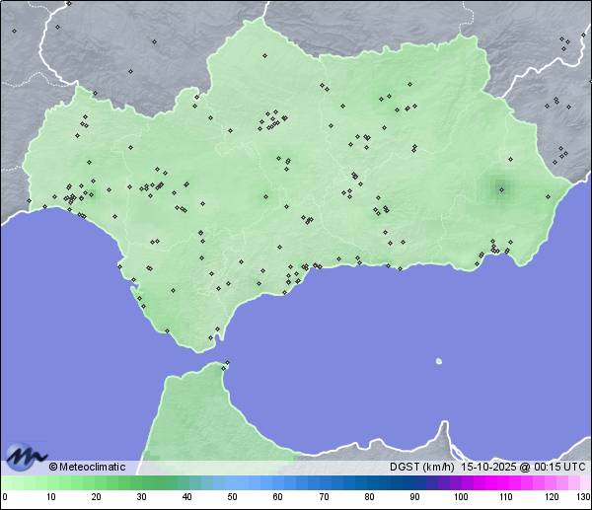Click the station marker near the Strait at Ceuta
This screenshot has height=510, width=592.
click(227, 366)
